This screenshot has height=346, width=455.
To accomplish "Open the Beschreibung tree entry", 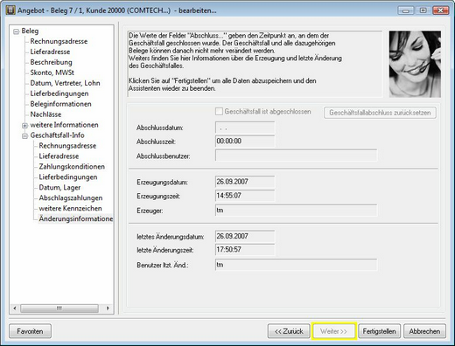I will click(51, 62).
